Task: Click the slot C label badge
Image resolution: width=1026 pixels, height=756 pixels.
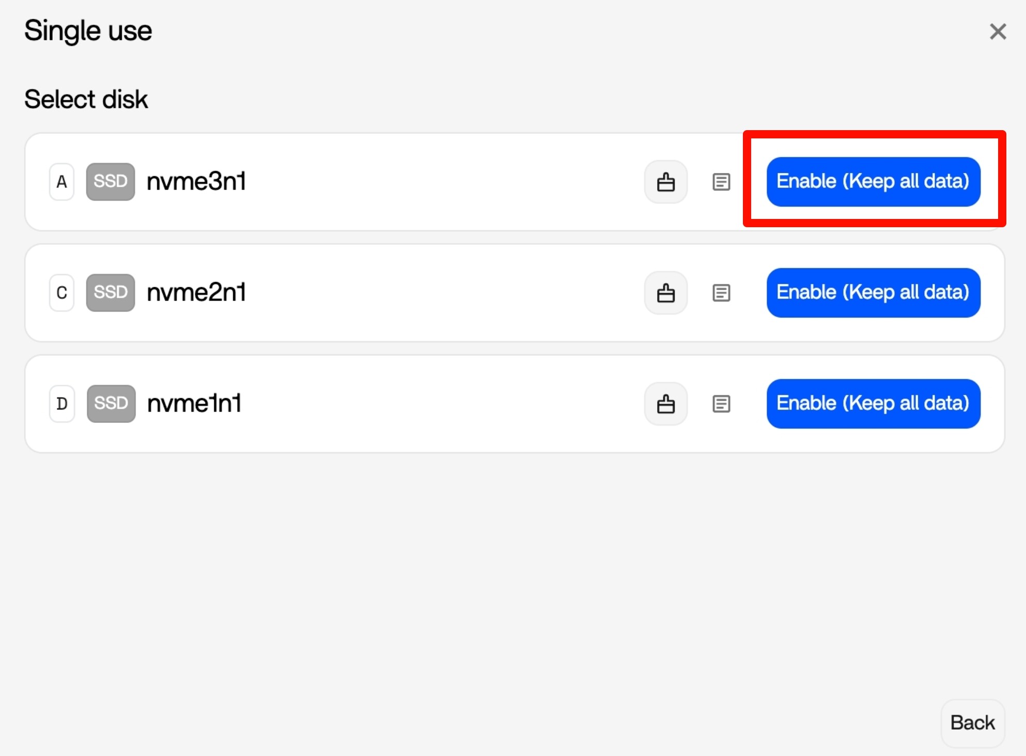Action: (x=61, y=293)
